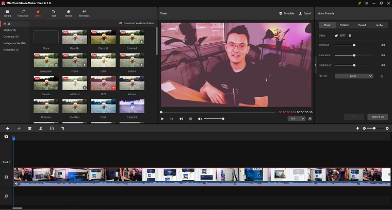The width and height of the screenshot is (392, 210).
Task: Open the 3D LUT dropdown
Action: (x=354, y=76)
